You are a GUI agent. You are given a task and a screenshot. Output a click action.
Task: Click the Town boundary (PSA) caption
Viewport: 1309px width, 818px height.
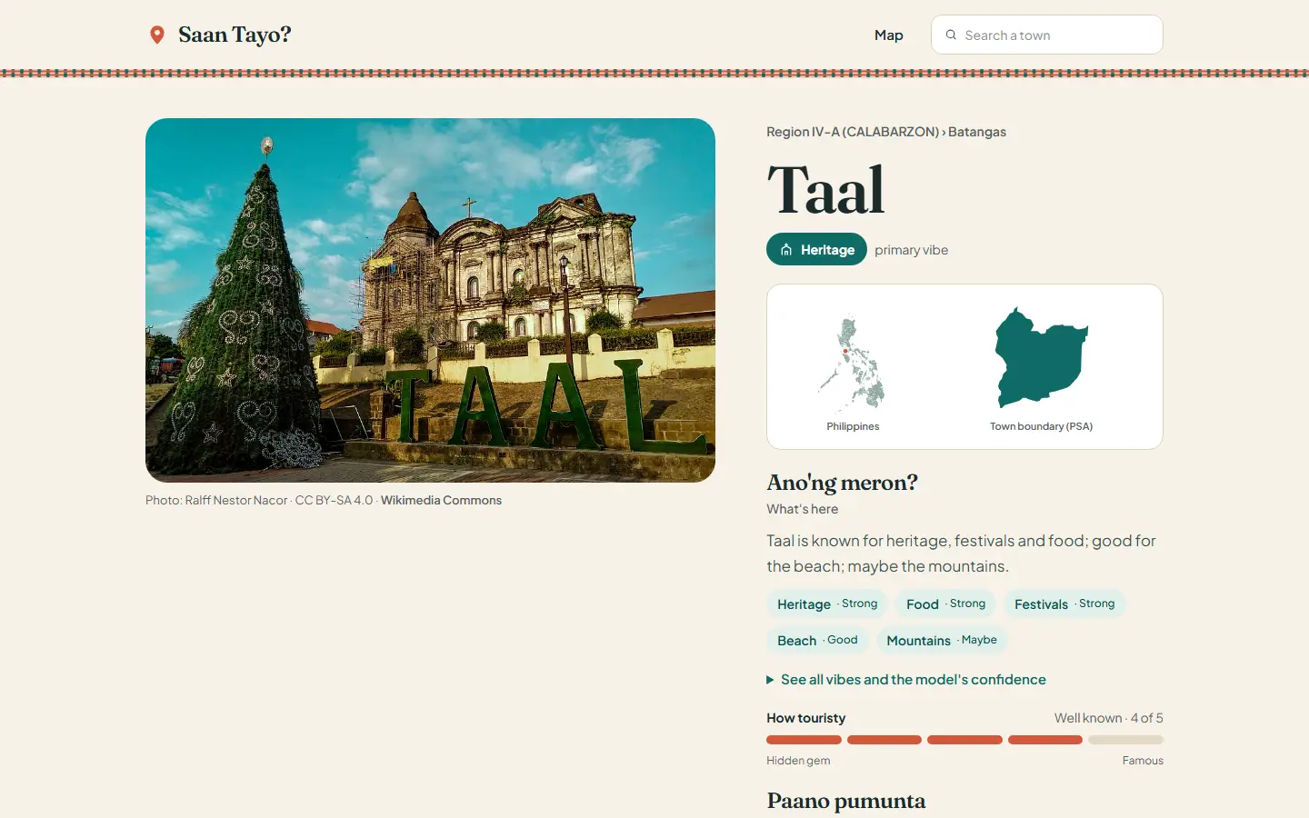(1041, 426)
